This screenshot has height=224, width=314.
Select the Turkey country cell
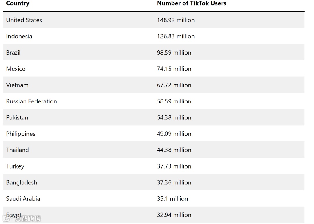click(15, 166)
